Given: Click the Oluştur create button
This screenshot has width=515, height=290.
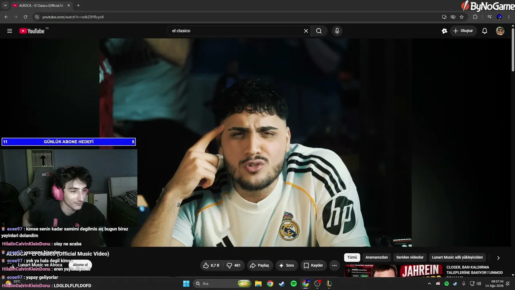Looking at the screenshot, I should pos(463,31).
